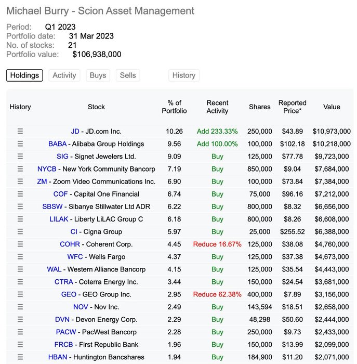Open history icon for Cigna Group row
This screenshot has height=364, width=357.
coord(20,232)
